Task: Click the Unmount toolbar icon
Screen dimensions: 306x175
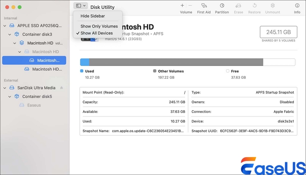Action: 273,6
